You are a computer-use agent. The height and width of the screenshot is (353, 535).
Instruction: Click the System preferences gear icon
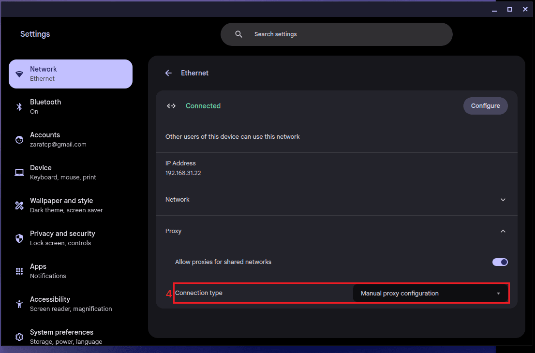(x=19, y=337)
